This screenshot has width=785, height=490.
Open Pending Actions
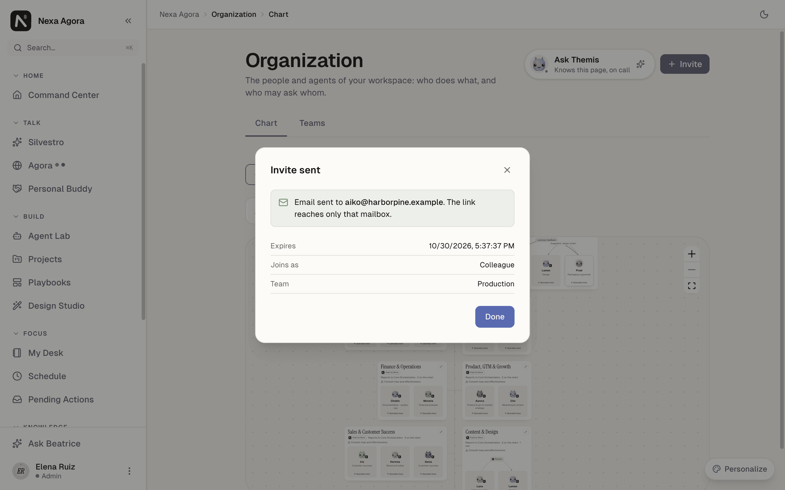[x=73, y=400]
